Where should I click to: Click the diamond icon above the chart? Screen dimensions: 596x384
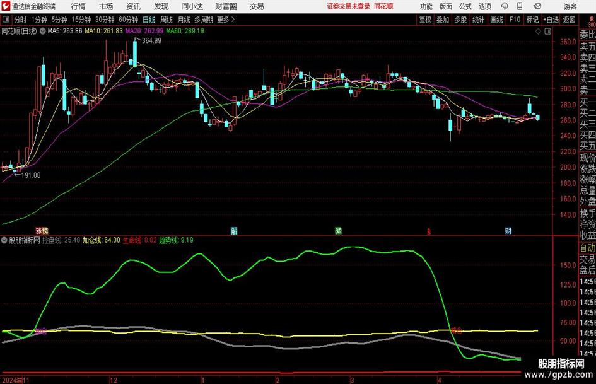coord(538,32)
